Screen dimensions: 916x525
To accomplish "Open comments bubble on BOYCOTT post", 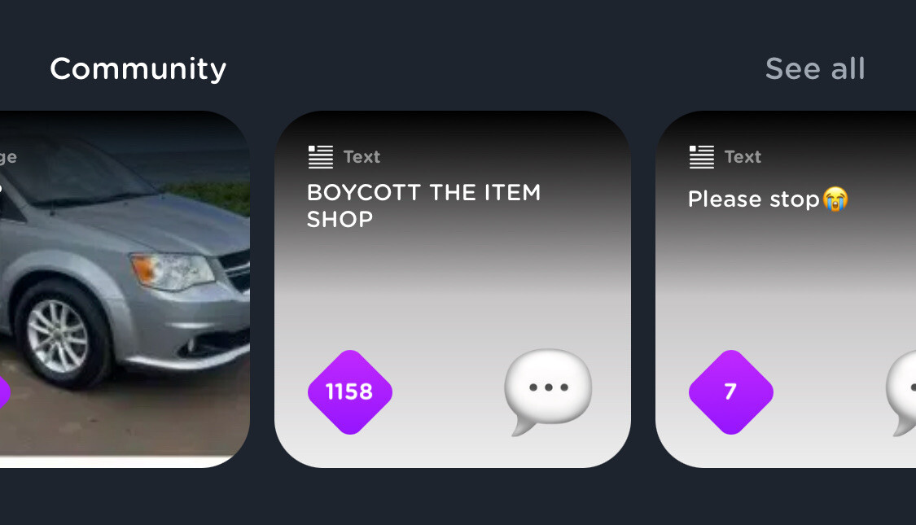I will [x=548, y=391].
